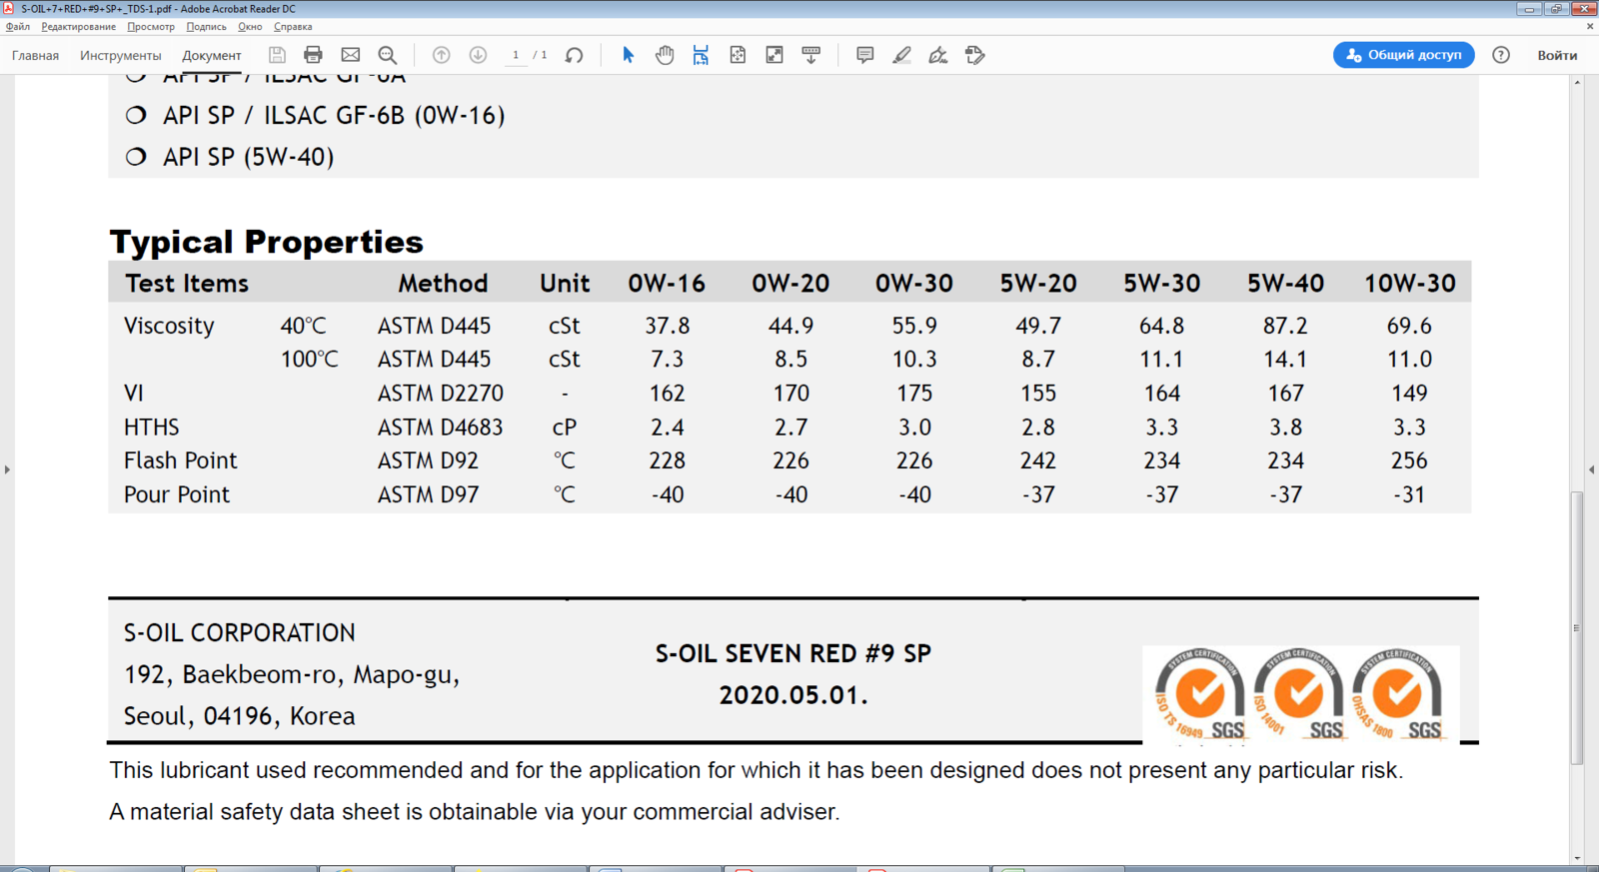Screen dimensions: 1599x872
Task: Open the Просмотр menu
Action: pos(151,27)
